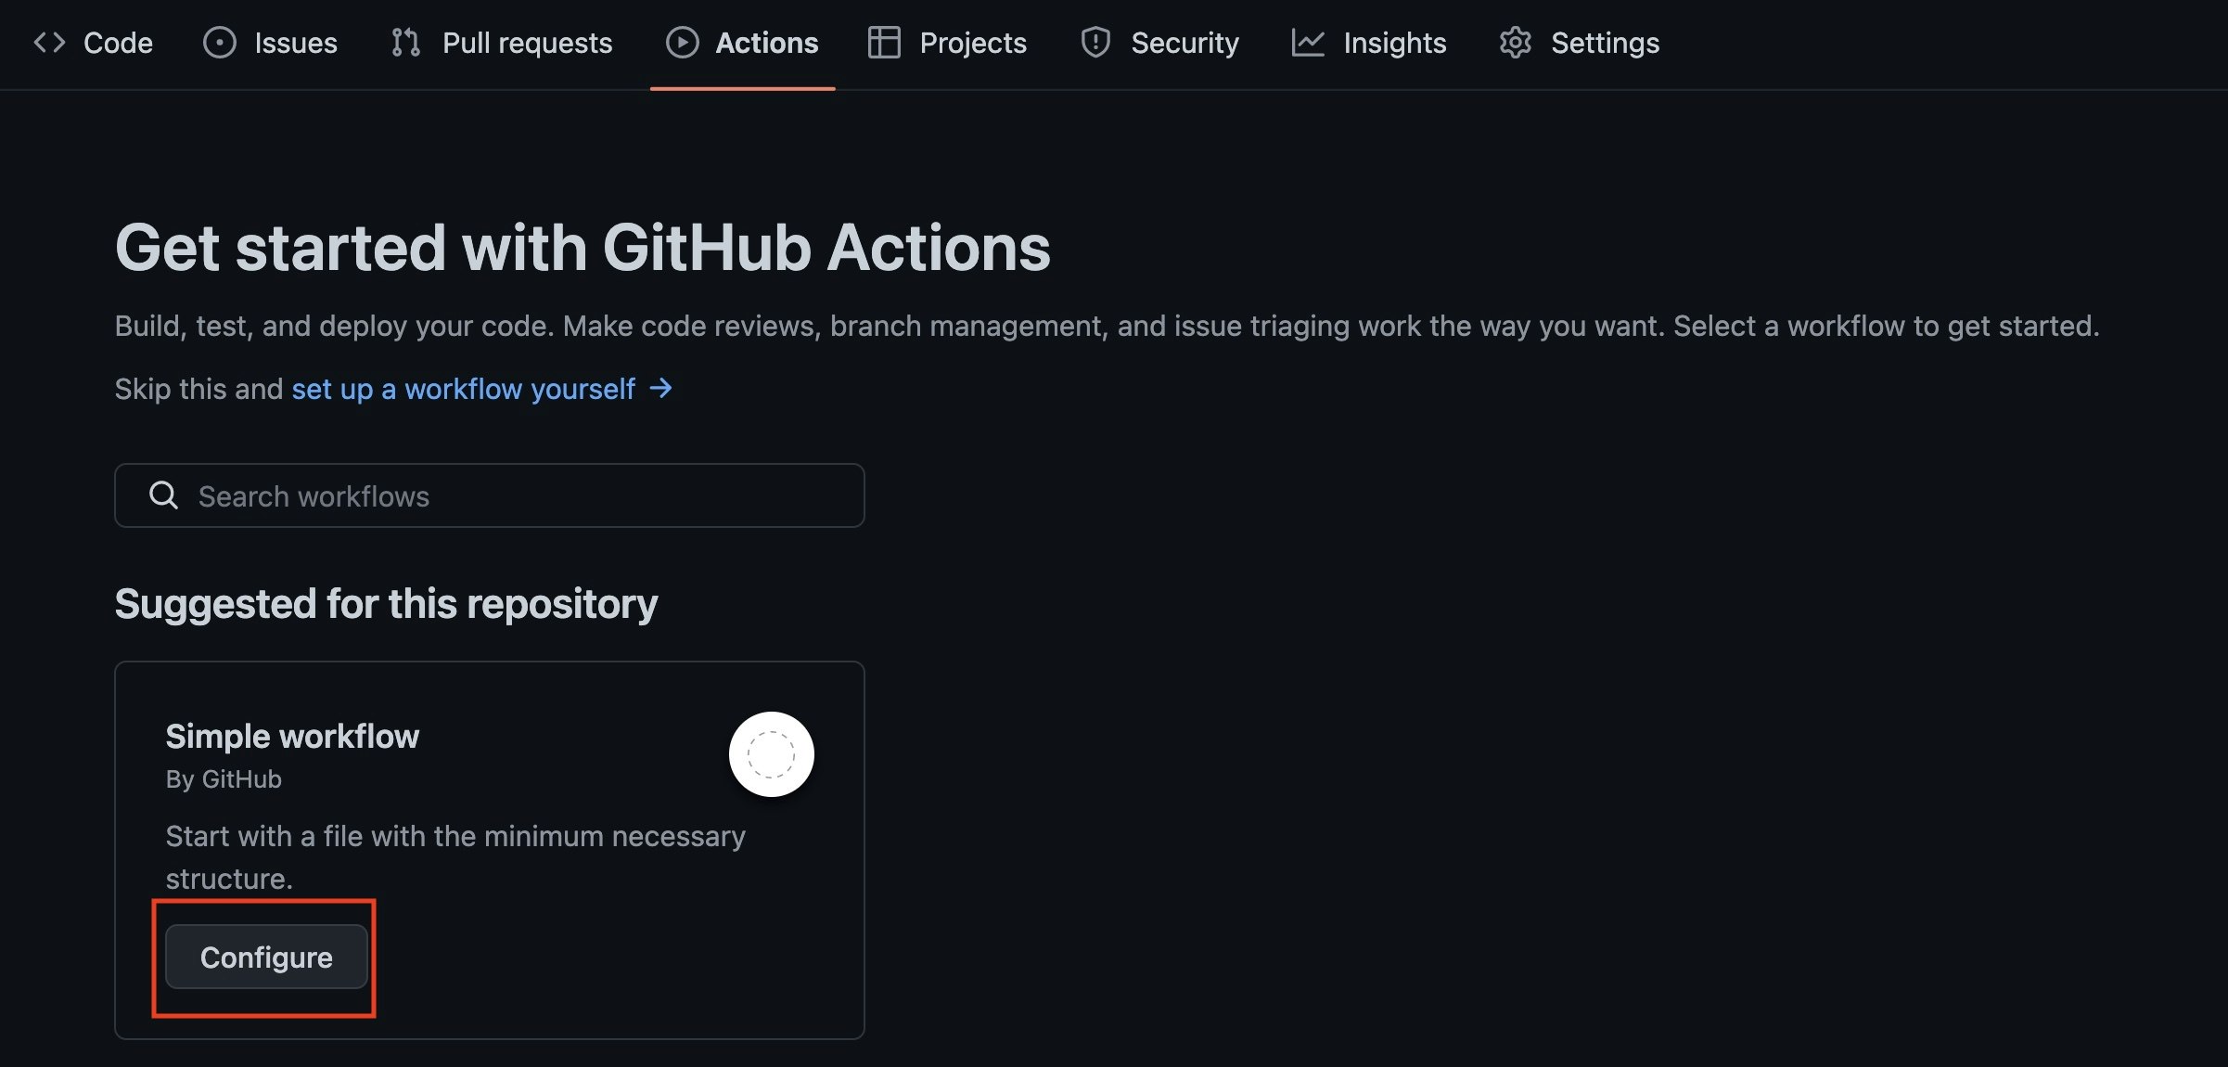
Task: Click the Pull requests branch icon
Action: coord(405,43)
